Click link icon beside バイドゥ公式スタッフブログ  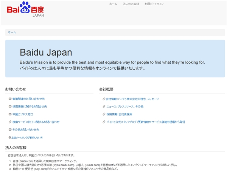coord(104,122)
